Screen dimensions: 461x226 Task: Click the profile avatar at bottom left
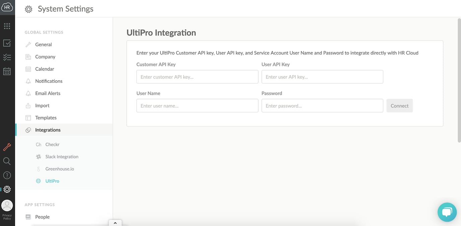[7, 205]
